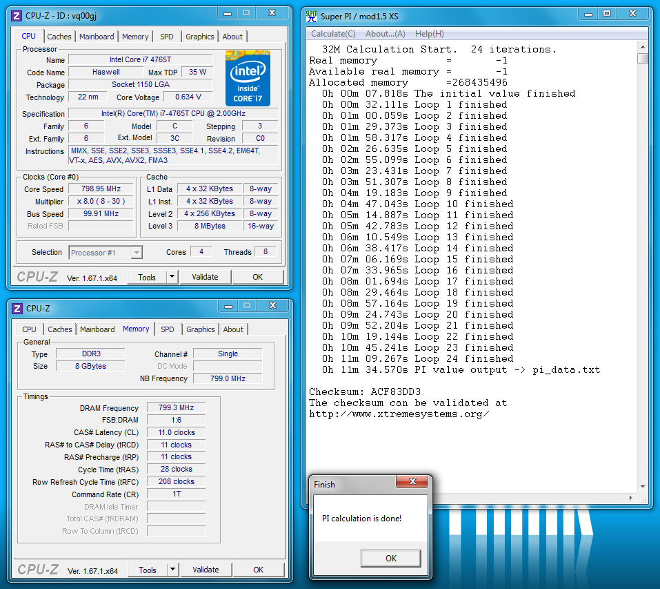
Task: Click the CAS# Latency 11.0 clocks value
Action: pos(176,432)
